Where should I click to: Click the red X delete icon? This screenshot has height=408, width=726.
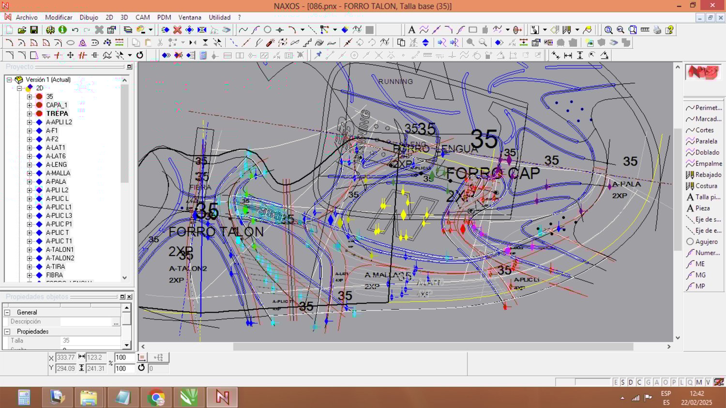click(x=178, y=30)
